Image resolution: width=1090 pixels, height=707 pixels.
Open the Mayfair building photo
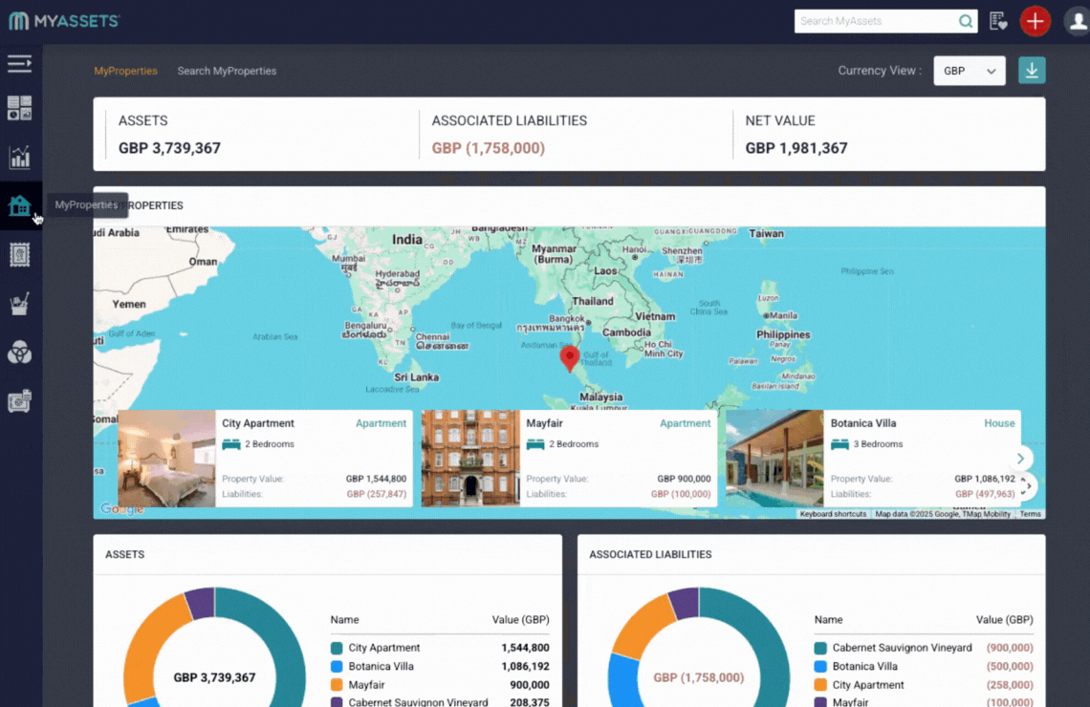click(x=470, y=459)
